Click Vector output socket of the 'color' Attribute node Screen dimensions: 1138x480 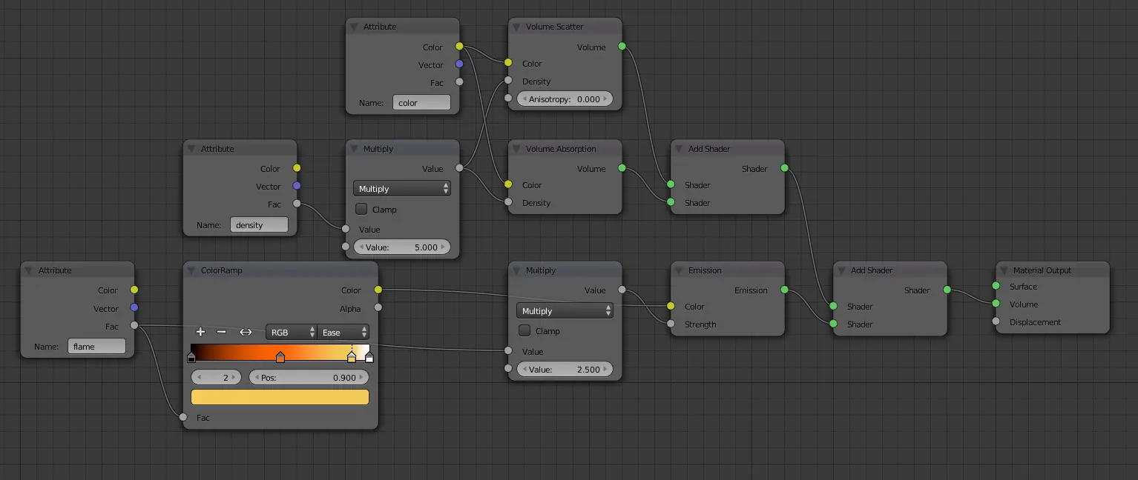click(x=459, y=64)
